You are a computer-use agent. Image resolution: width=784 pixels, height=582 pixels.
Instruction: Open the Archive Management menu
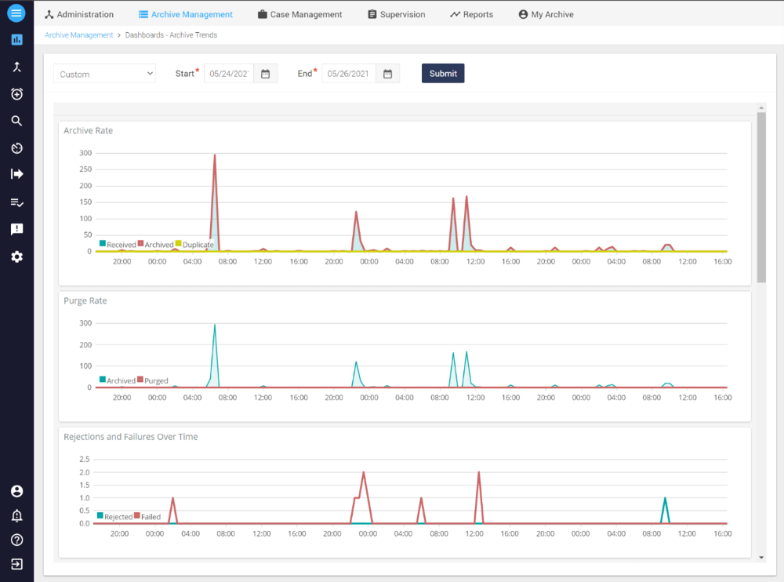click(x=186, y=15)
